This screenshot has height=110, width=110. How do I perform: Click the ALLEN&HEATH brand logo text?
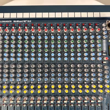point(6,21)
